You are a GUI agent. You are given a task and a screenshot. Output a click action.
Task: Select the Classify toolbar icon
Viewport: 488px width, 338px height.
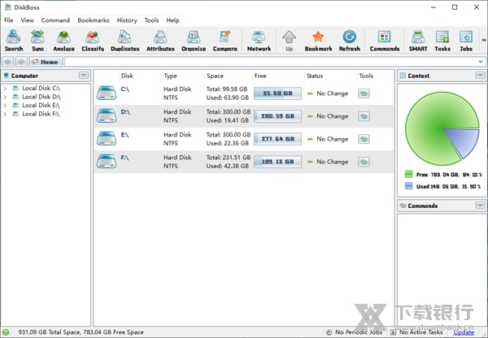point(92,40)
